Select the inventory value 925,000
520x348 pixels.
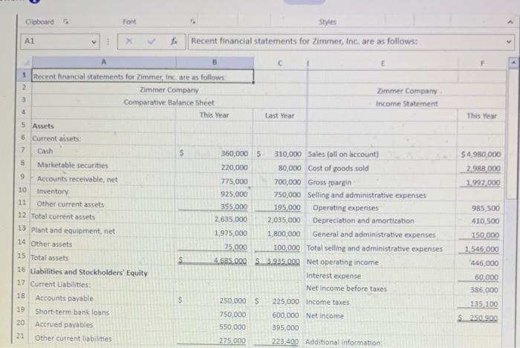(x=234, y=194)
